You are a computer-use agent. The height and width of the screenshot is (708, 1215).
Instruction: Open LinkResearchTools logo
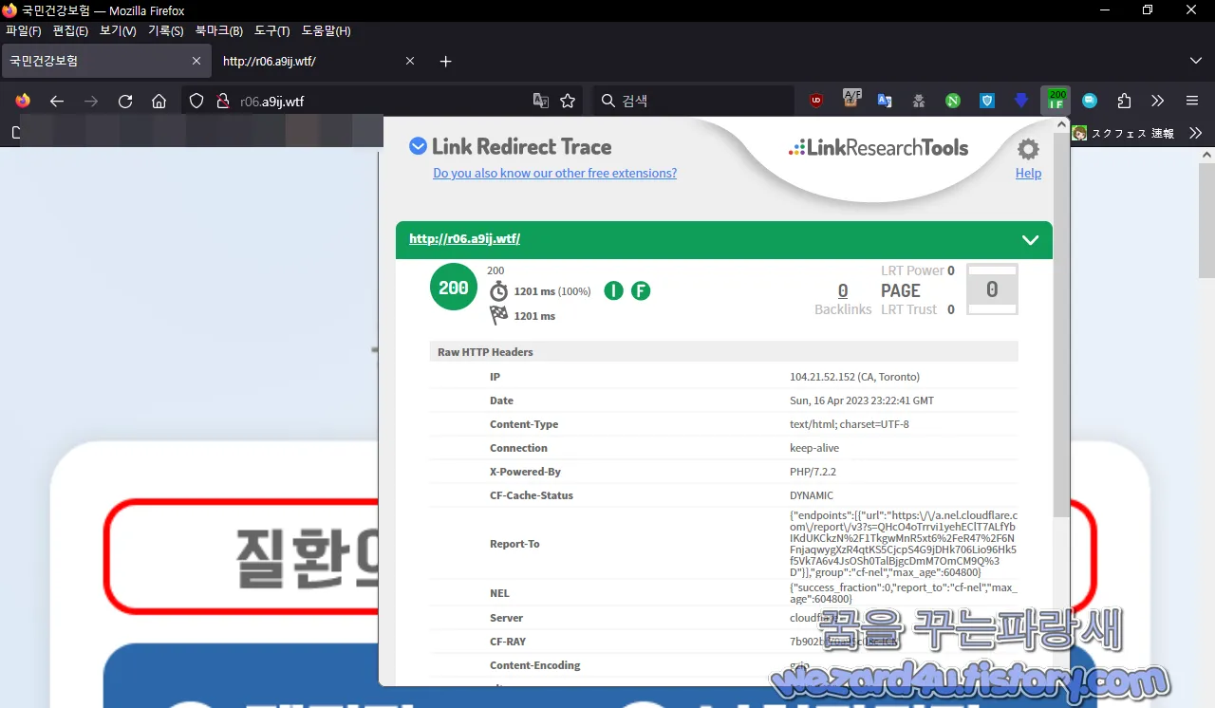tap(878, 147)
